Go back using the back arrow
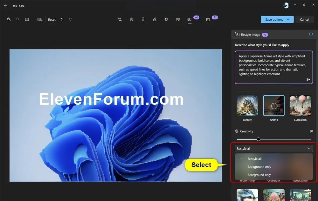This screenshot has height=201, width=318. coord(5,6)
